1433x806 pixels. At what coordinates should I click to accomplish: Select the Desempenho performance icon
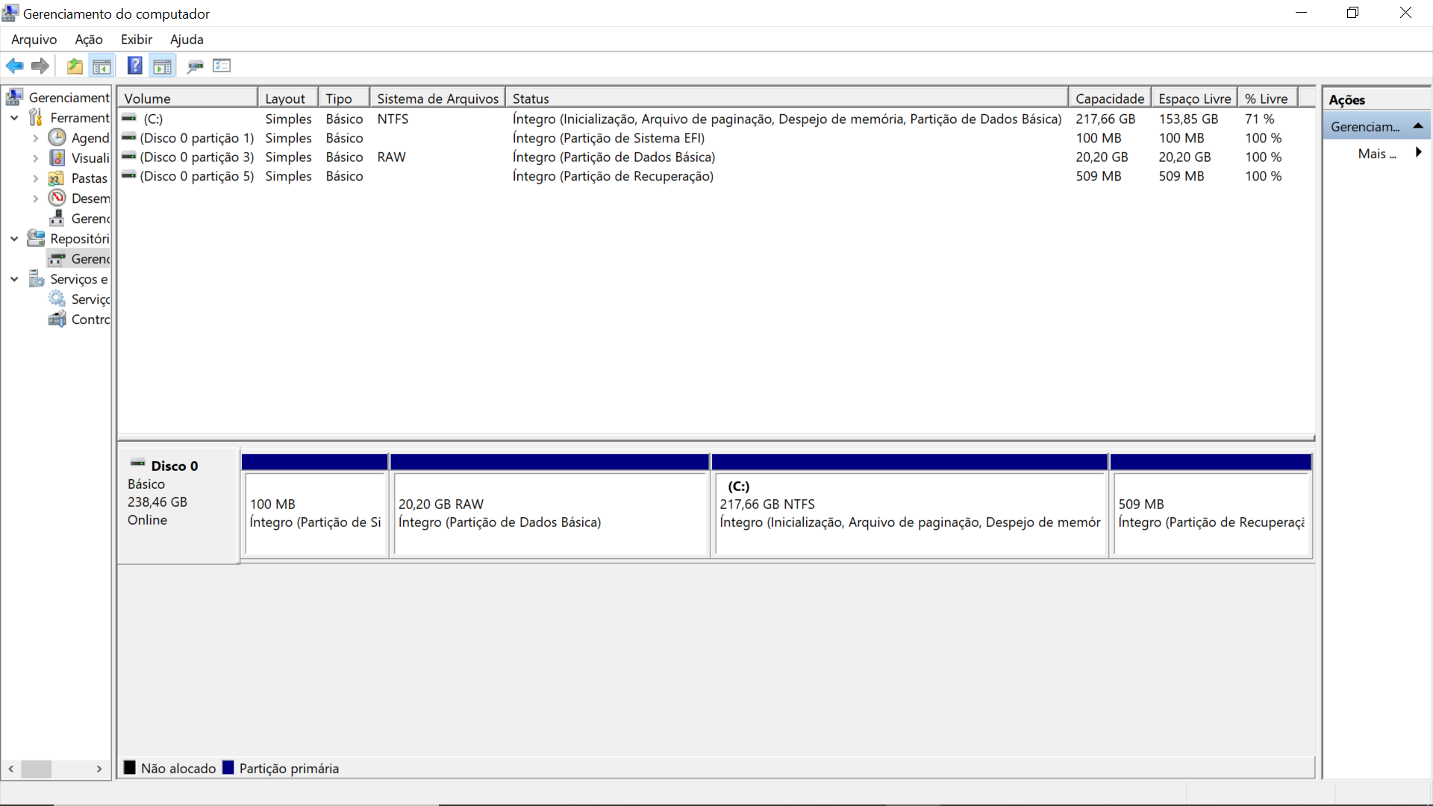(57, 198)
